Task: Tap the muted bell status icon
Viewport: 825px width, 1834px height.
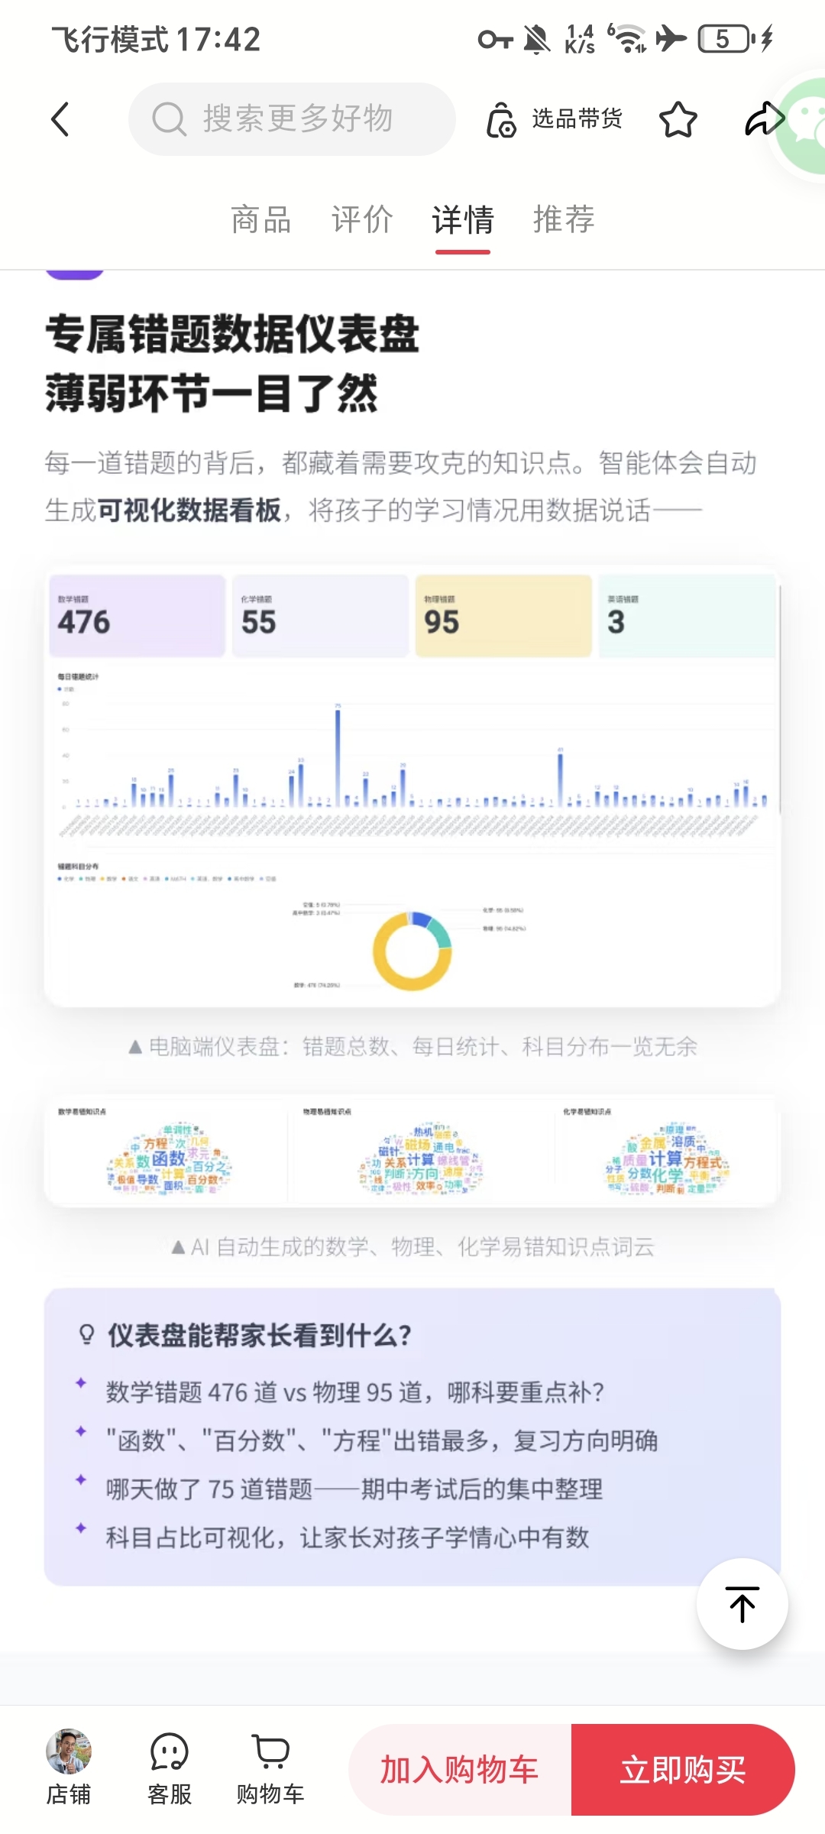Action: click(536, 38)
